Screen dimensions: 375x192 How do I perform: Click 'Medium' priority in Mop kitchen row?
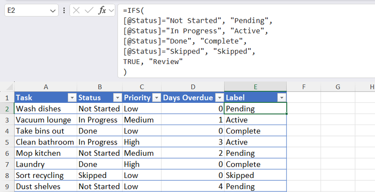coord(142,153)
